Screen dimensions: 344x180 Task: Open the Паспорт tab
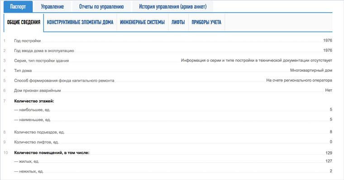coord(18,7)
